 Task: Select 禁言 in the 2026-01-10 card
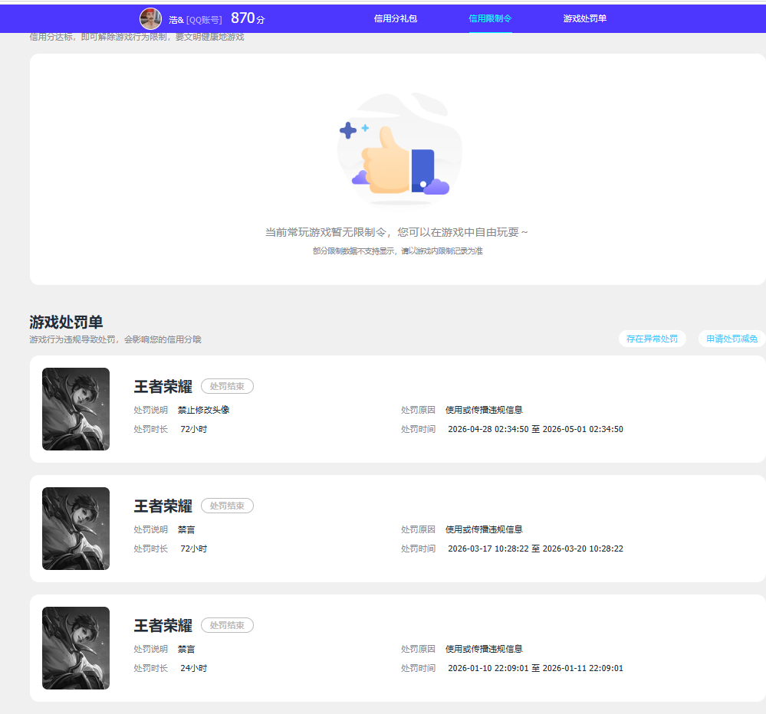pos(186,649)
